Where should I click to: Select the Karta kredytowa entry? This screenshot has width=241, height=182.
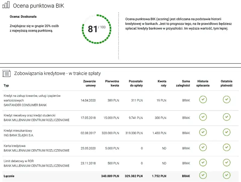tap(36, 148)
